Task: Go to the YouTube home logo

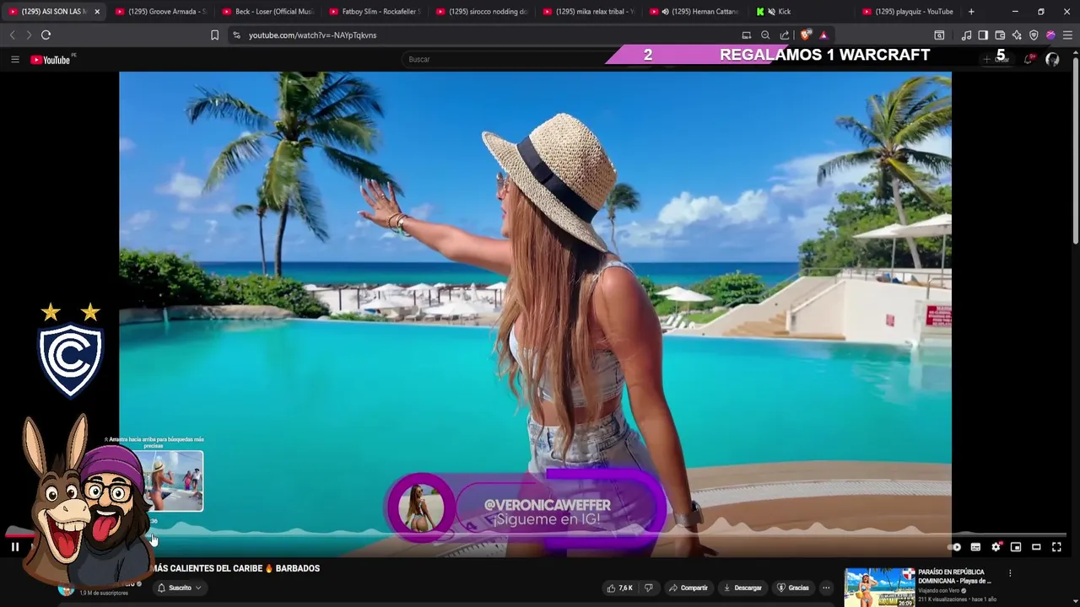Action: 52,60
